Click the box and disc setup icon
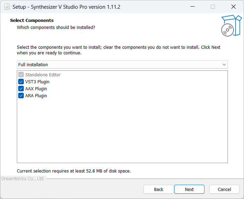 231,26
